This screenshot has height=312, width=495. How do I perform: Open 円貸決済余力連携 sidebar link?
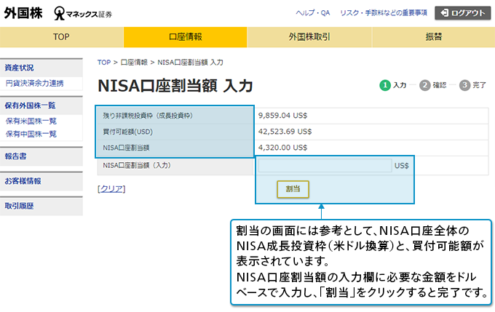point(34,83)
